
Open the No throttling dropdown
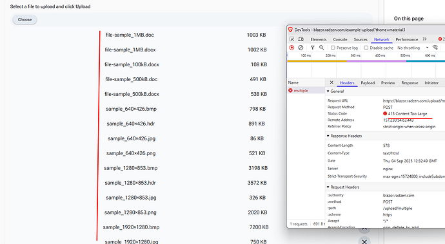tap(413, 48)
